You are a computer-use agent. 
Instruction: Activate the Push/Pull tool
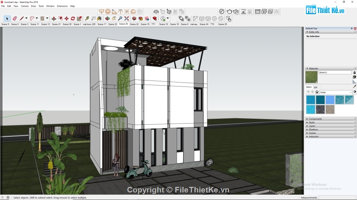pos(54,18)
